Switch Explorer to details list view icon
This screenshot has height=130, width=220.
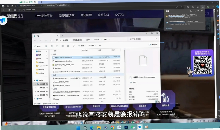click(156, 102)
